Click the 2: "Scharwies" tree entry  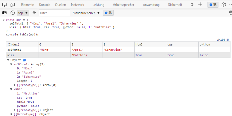click(x=29, y=77)
